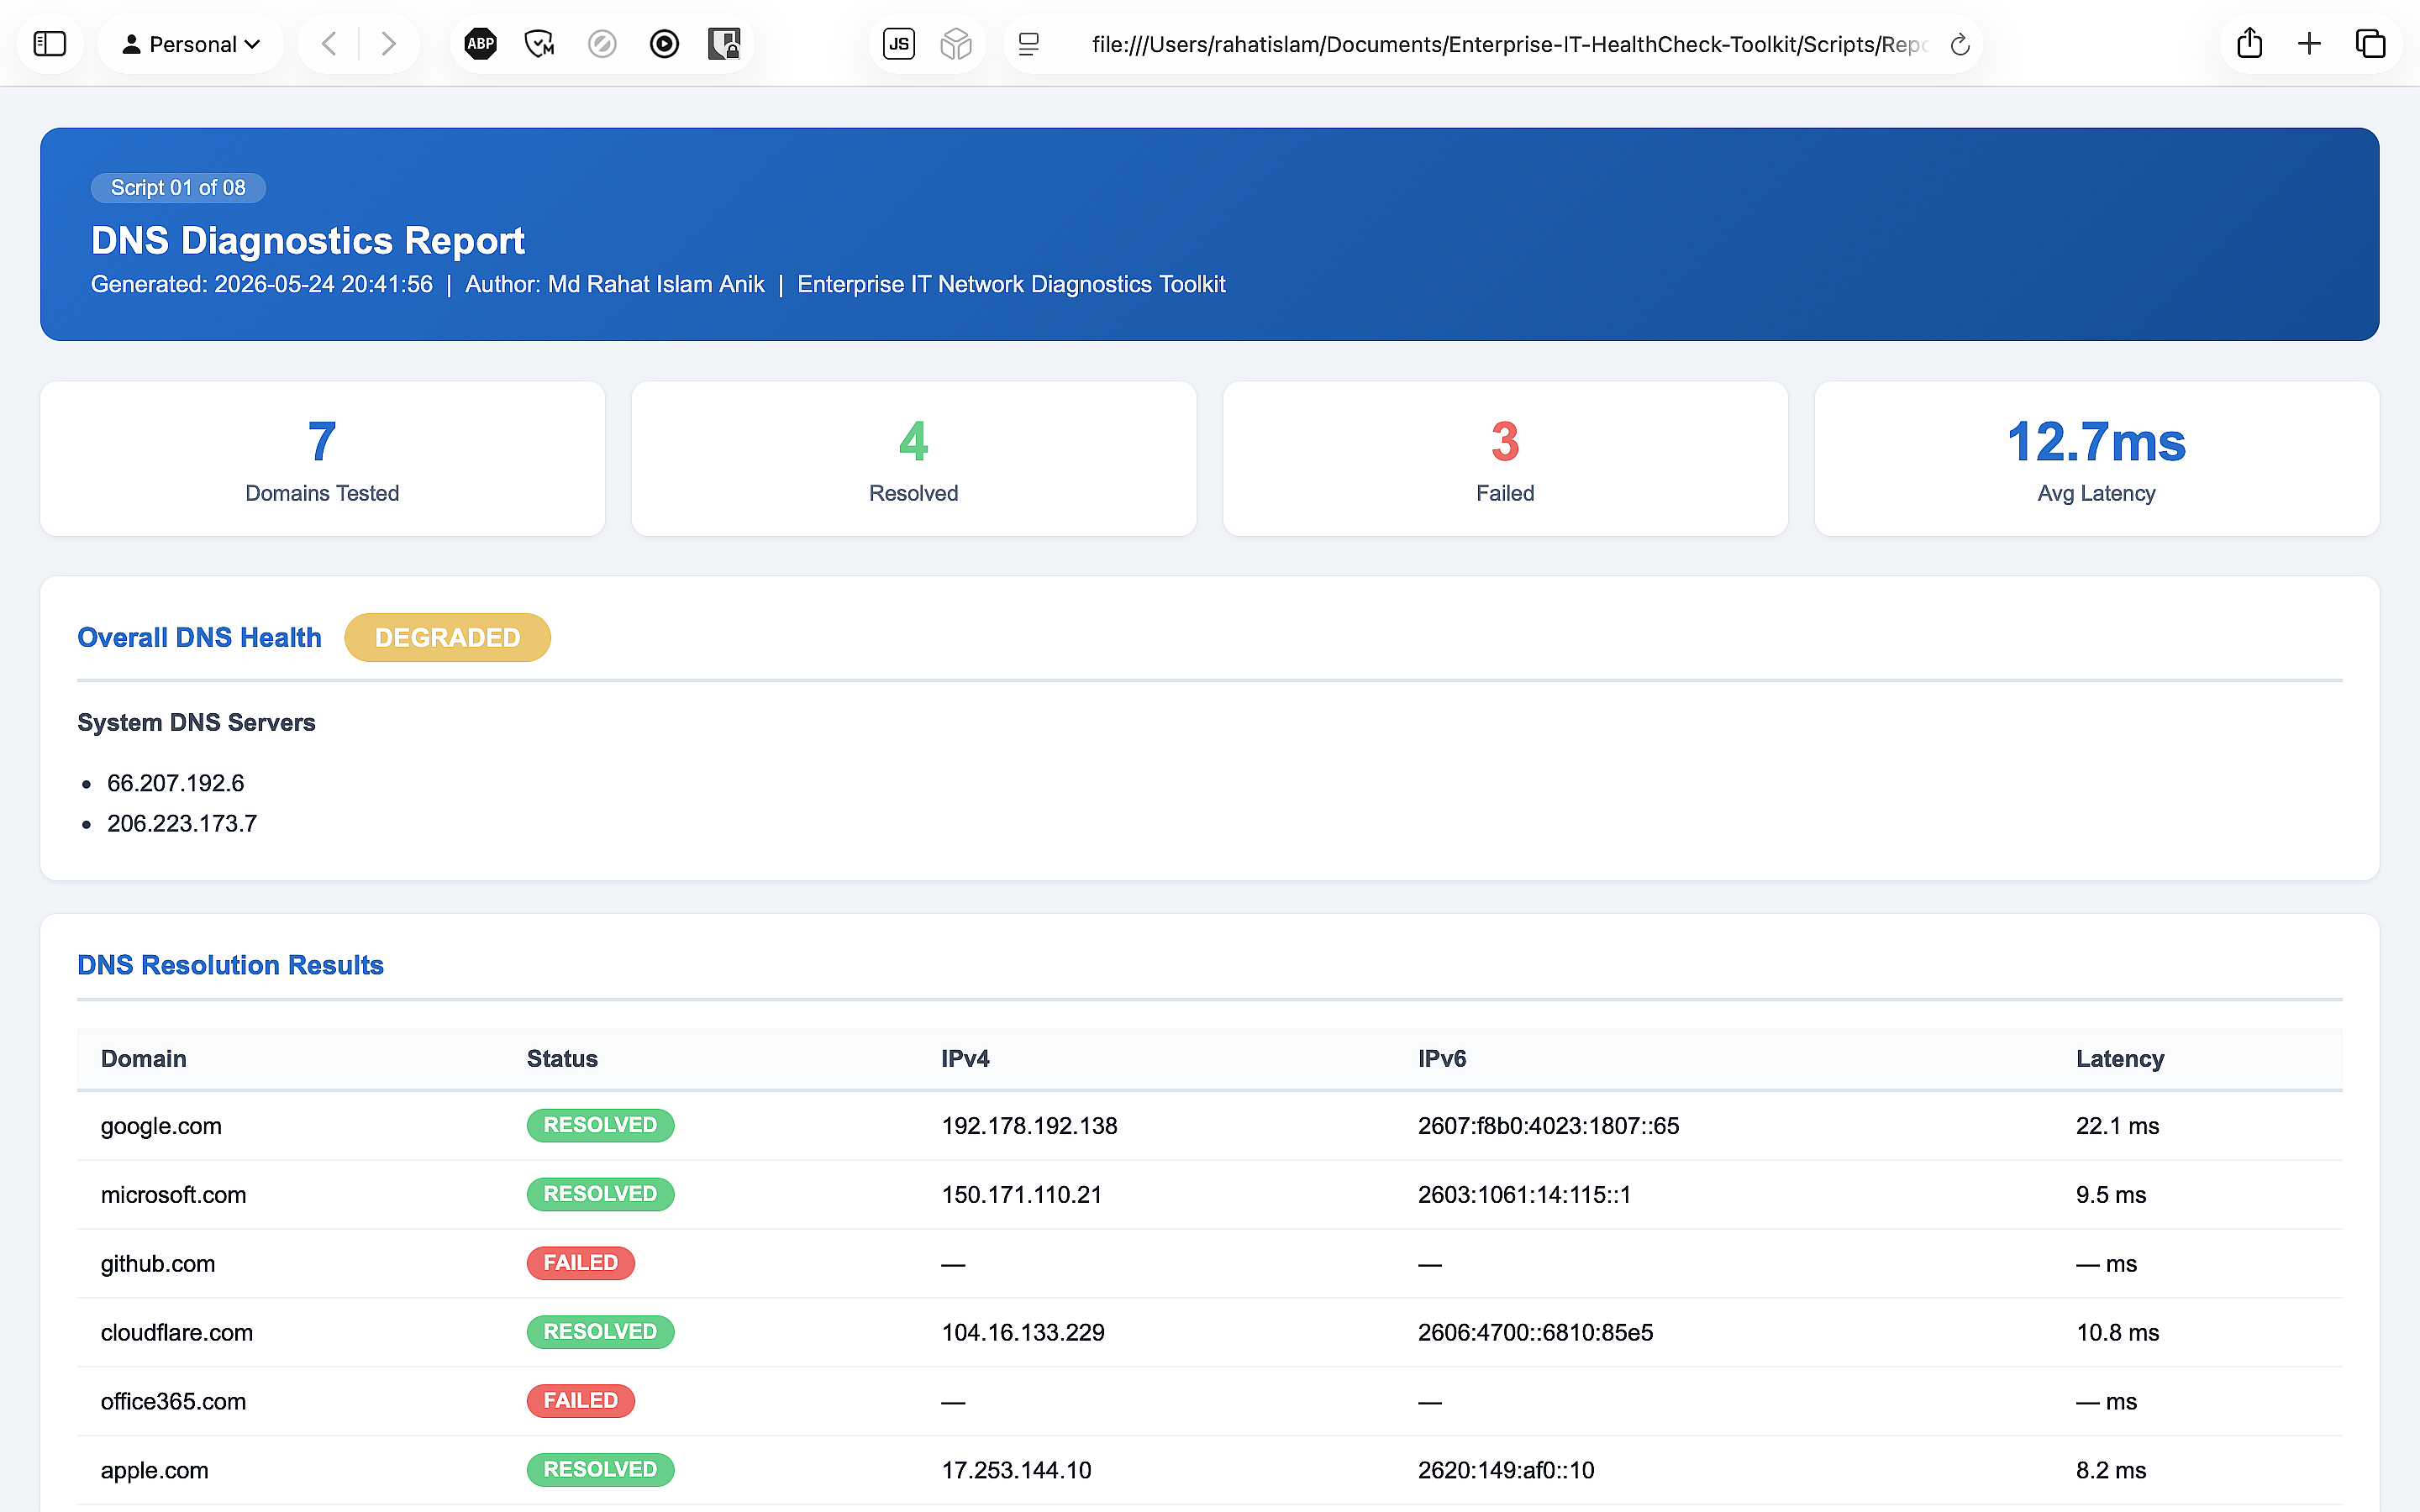Image resolution: width=2420 pixels, height=1512 pixels.
Task: Click the 4 Resolved card
Action: point(914,459)
